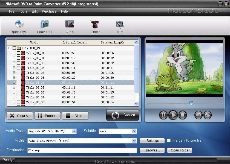This screenshot has width=230, height=164.
Task: Play the preview video
Action: 173,115
